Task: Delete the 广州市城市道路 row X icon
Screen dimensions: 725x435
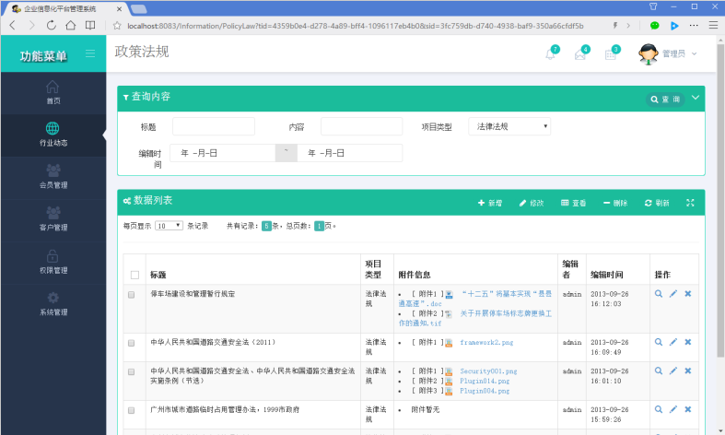Action: [688, 409]
